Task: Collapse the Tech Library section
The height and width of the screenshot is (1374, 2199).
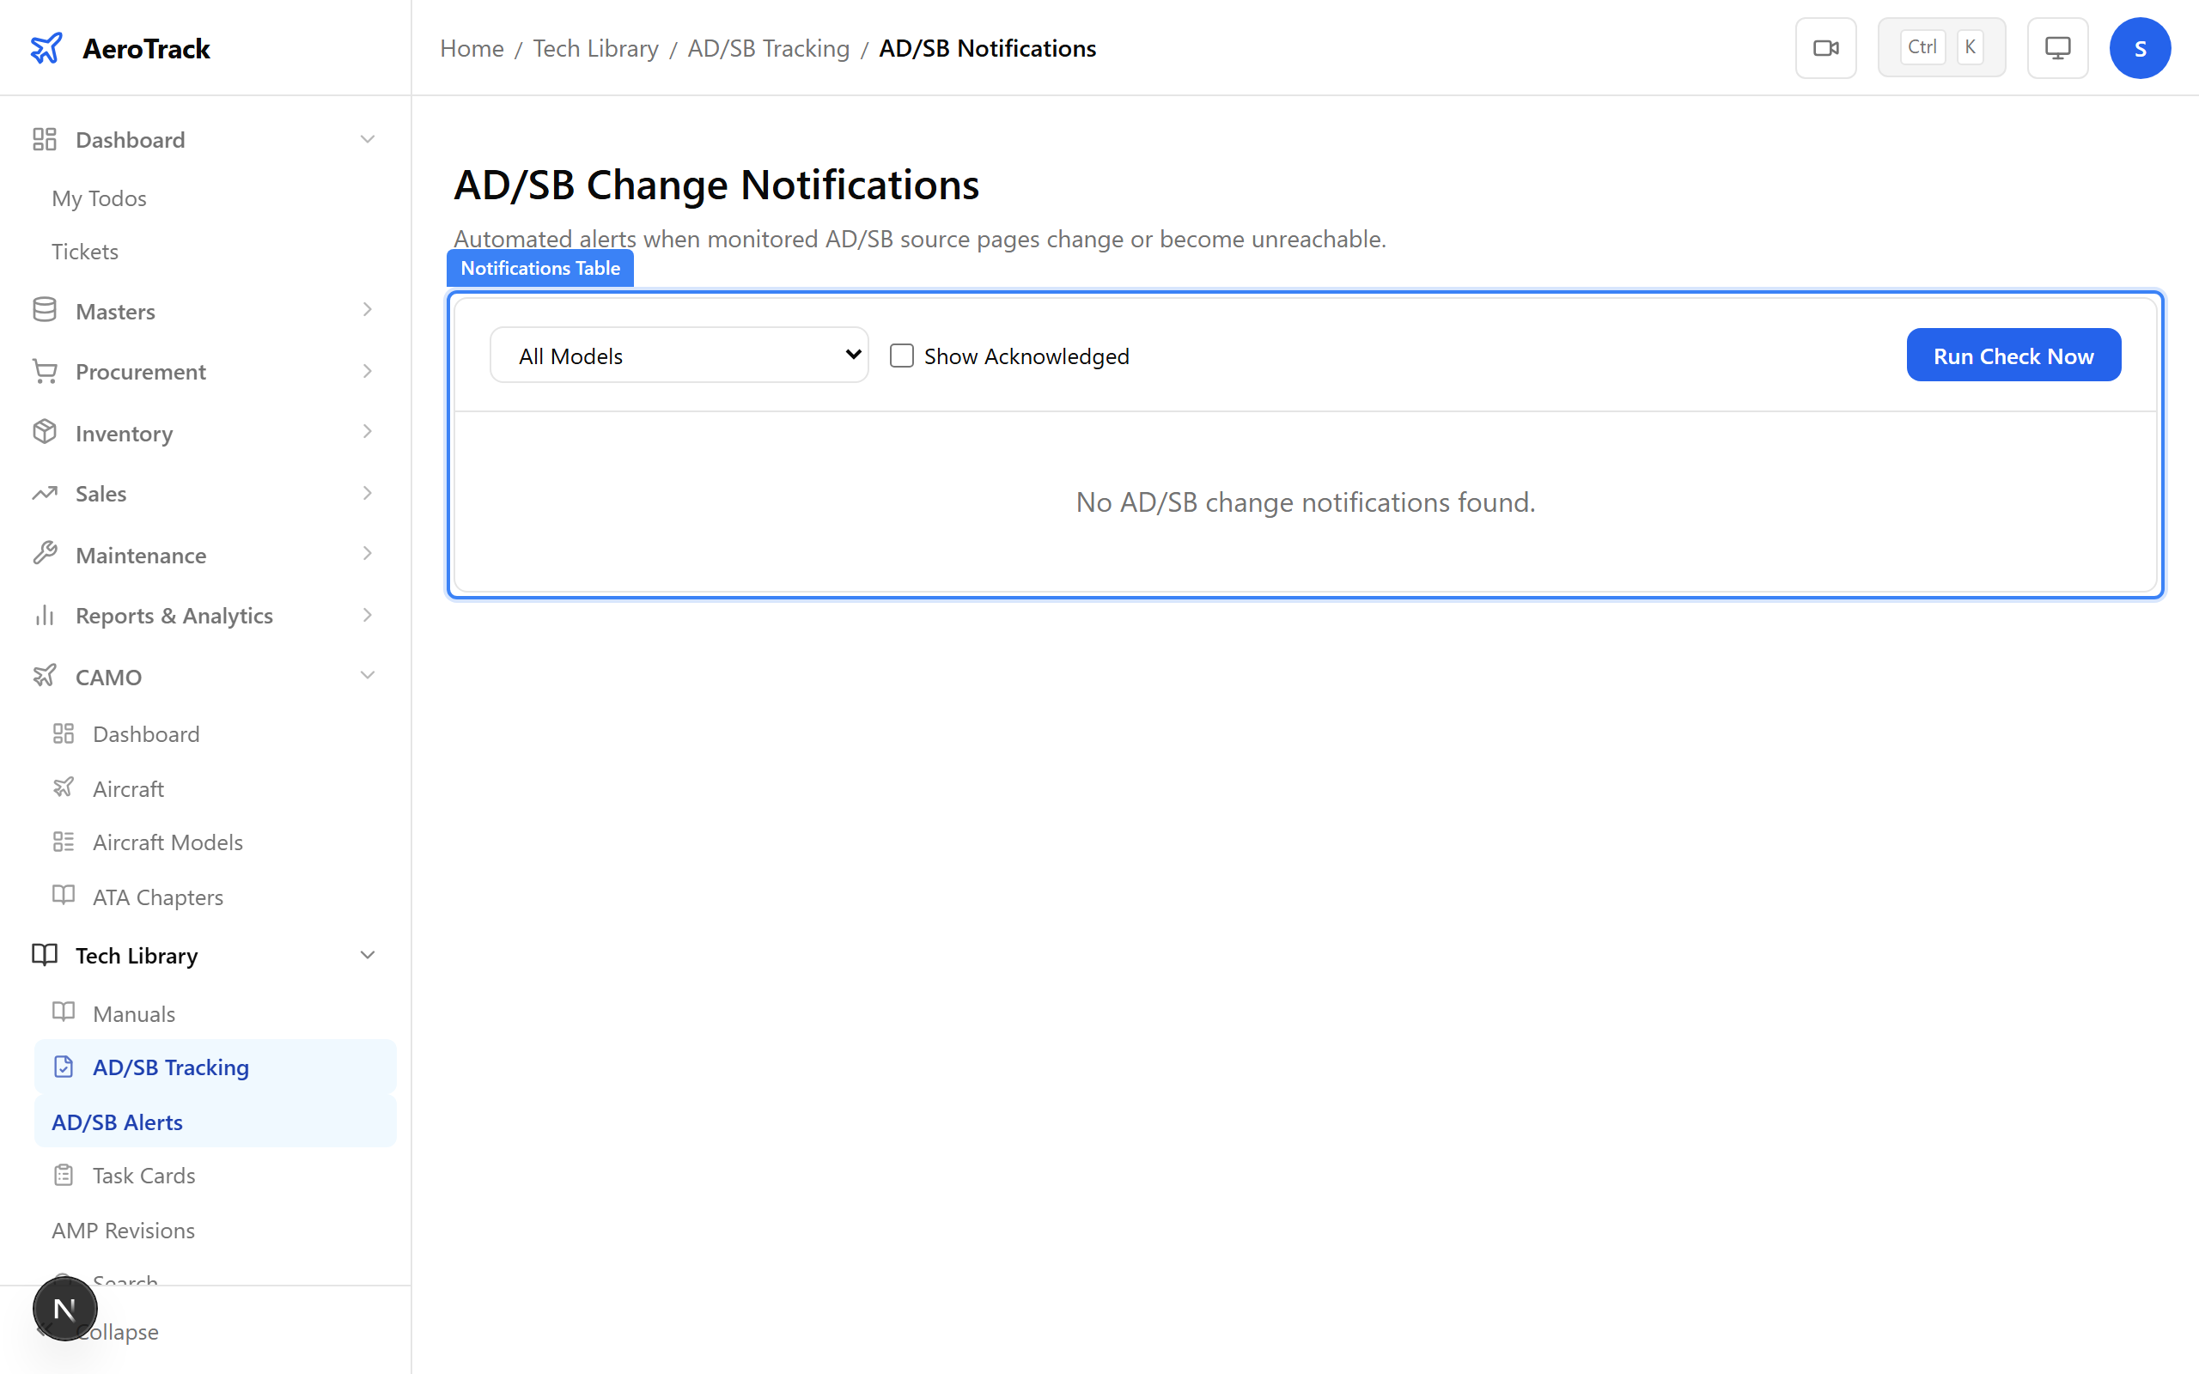Action: (x=367, y=955)
